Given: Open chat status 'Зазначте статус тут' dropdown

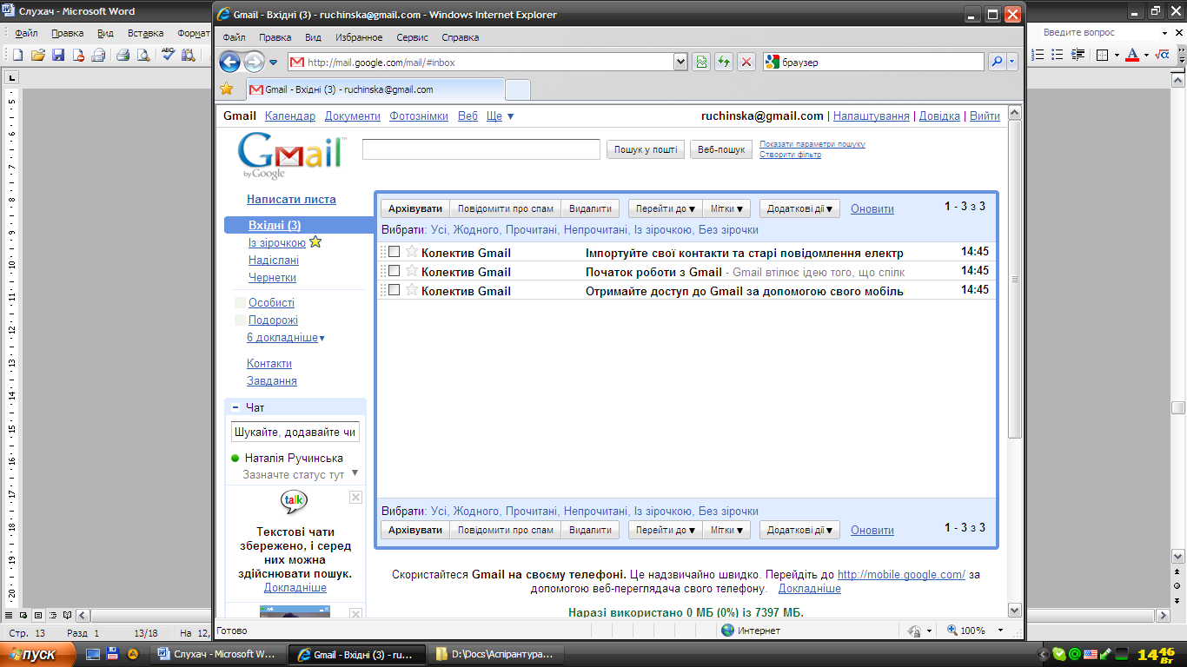Looking at the screenshot, I should (355, 473).
